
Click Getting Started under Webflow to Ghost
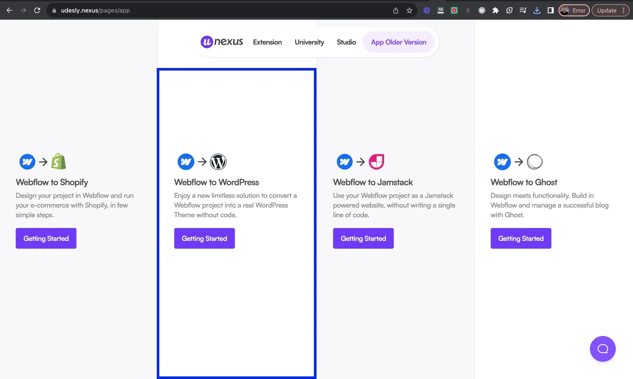[x=521, y=238]
